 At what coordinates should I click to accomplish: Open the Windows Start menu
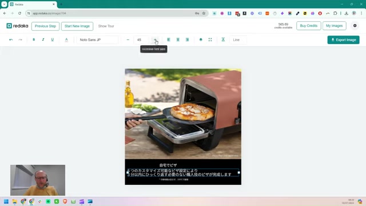coord(6,201)
